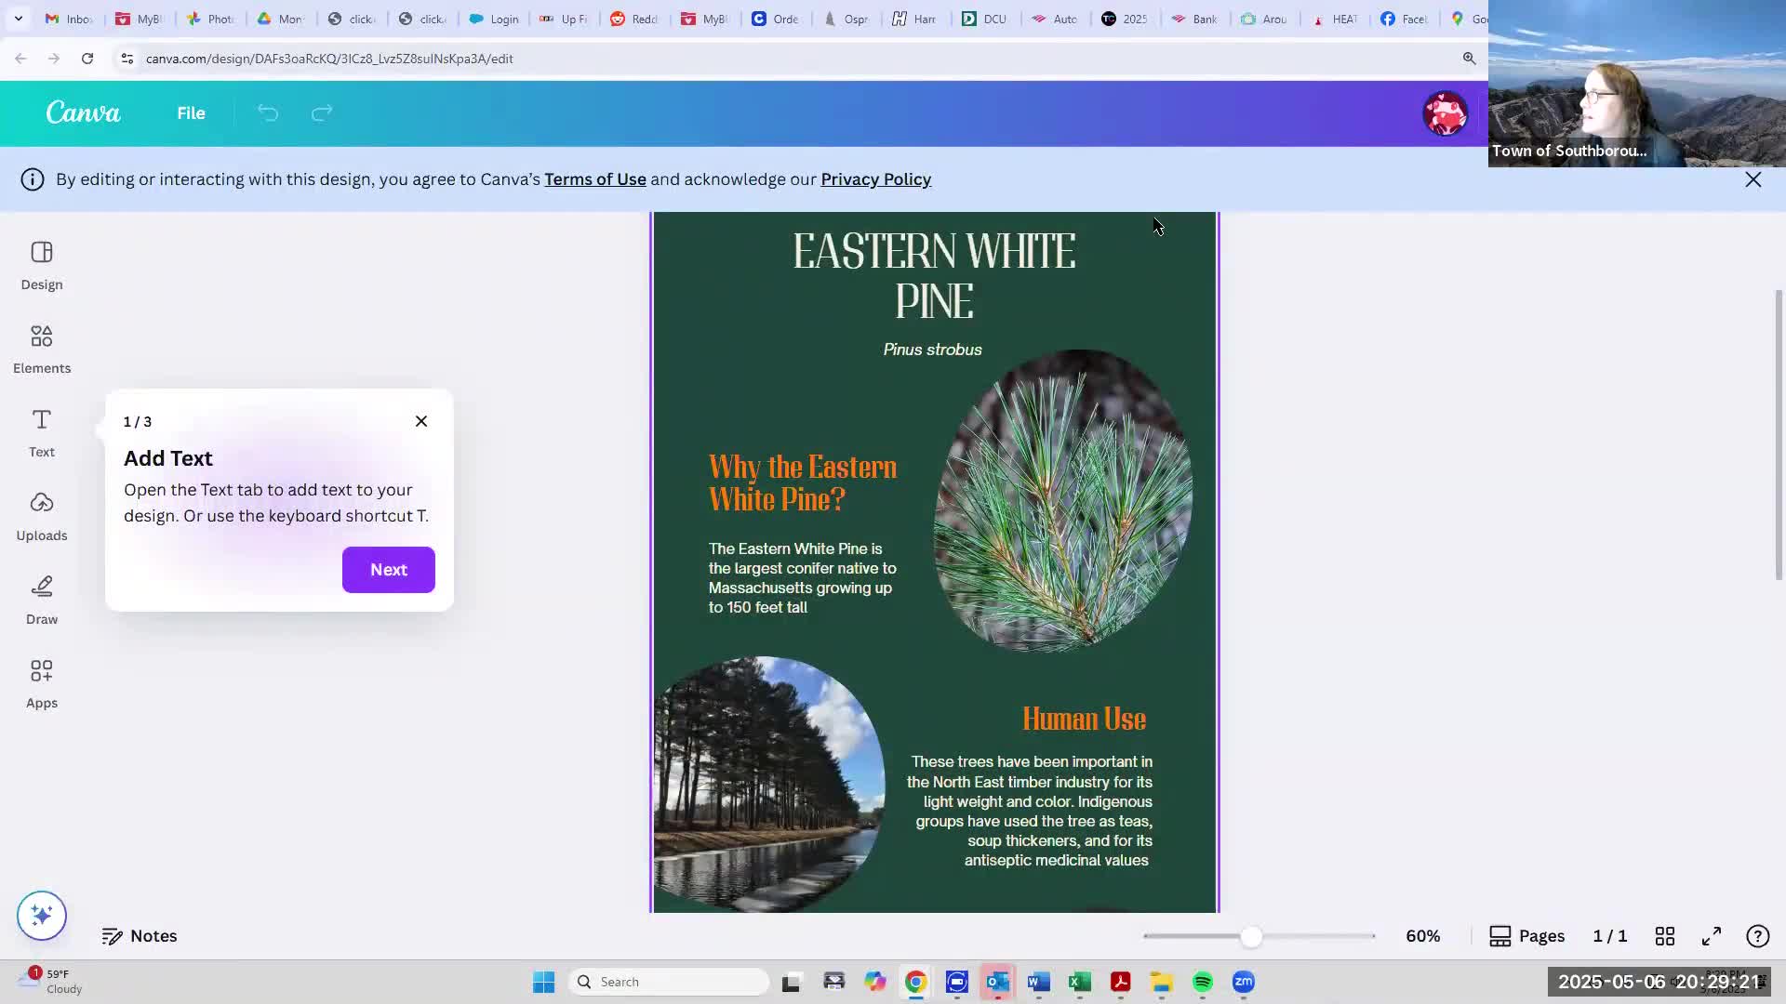Open the Design panel in sidebar

pos(41,266)
